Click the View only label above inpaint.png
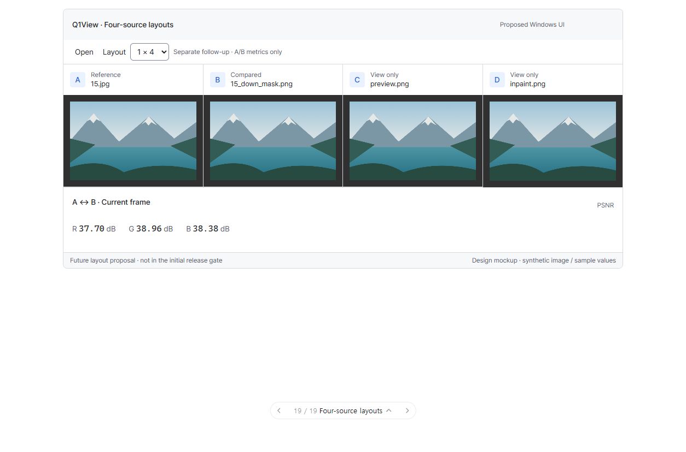This screenshot has height=452, width=686. pos(524,75)
